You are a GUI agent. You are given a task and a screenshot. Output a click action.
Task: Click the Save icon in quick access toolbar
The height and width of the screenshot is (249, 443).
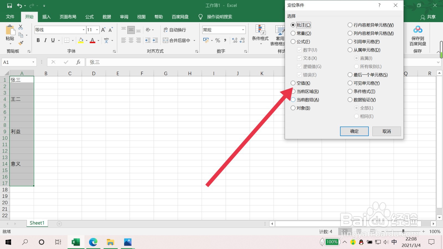coord(9,6)
